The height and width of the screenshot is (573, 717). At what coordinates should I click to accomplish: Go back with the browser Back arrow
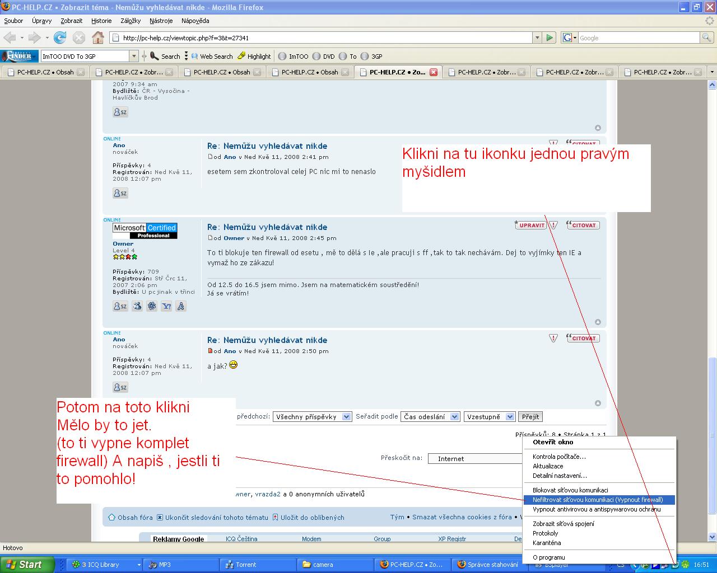click(x=10, y=38)
